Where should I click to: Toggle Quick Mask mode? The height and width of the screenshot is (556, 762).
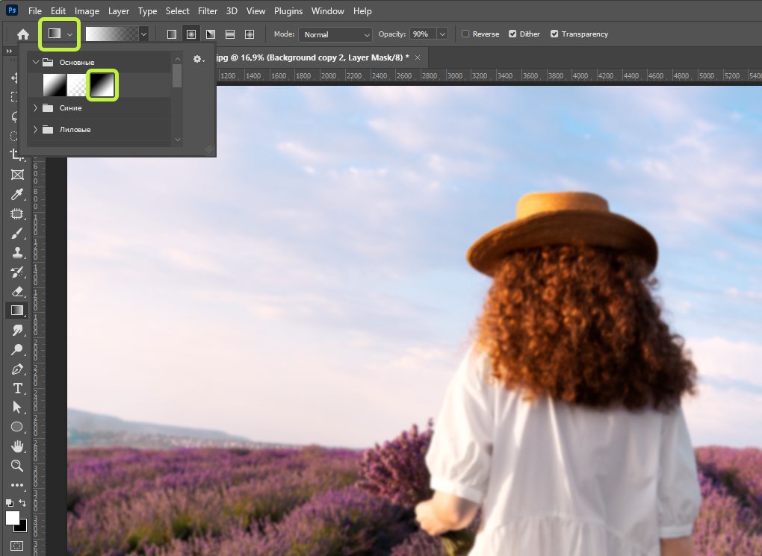click(x=16, y=546)
